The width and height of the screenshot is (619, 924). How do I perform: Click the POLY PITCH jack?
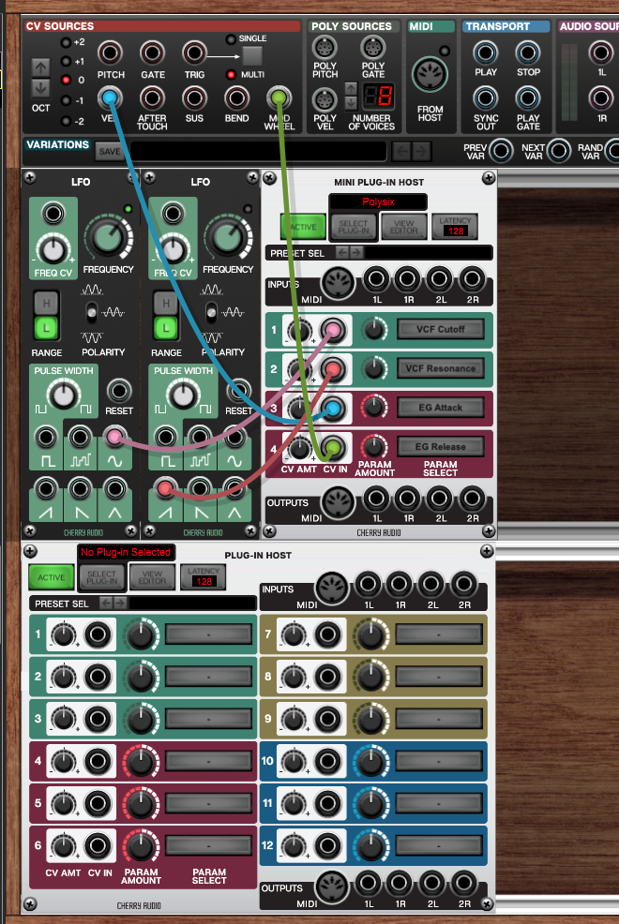pyautogui.click(x=325, y=49)
